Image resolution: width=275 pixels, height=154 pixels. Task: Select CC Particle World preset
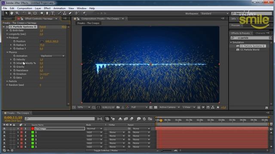(x=250, y=50)
